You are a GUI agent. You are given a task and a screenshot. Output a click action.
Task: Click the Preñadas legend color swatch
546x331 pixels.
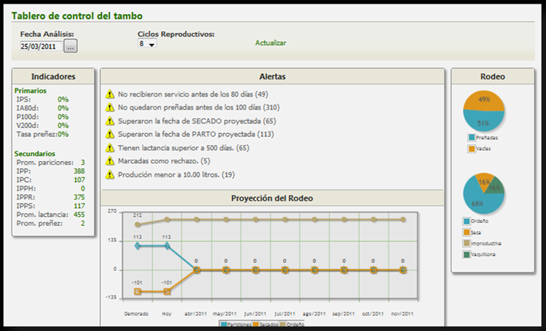[x=471, y=138]
